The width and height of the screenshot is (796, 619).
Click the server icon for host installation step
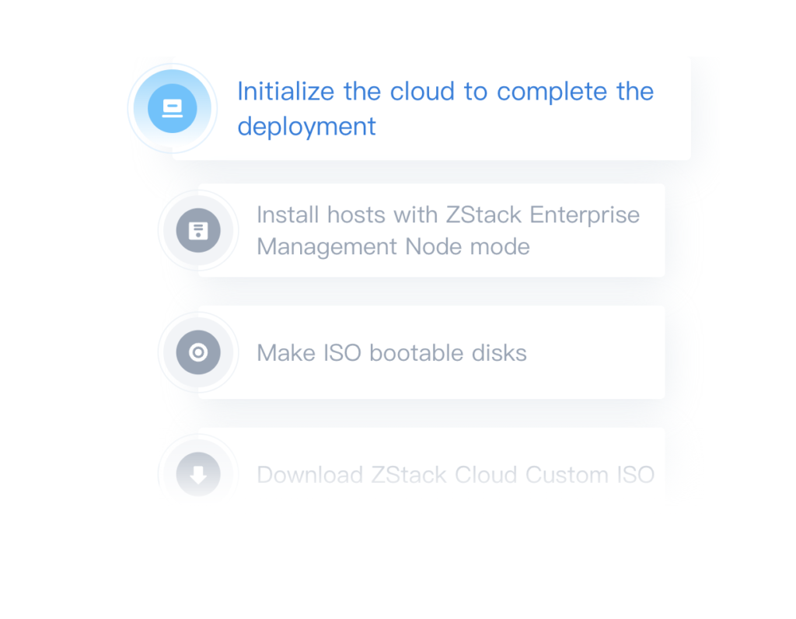(197, 230)
